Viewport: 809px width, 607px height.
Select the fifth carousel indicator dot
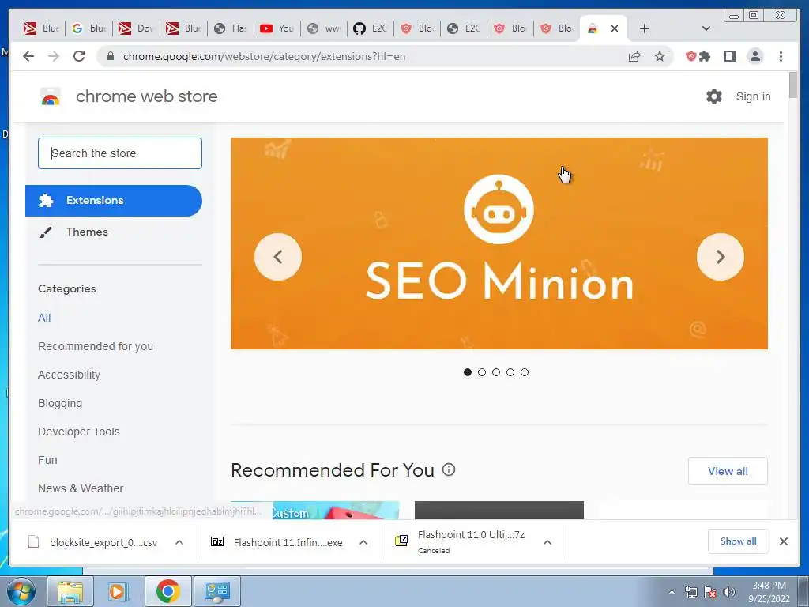pos(525,372)
